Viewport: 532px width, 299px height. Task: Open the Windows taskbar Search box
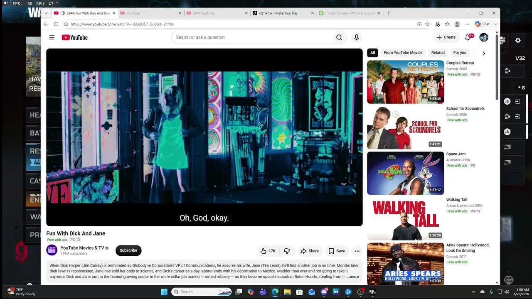coord(202,292)
